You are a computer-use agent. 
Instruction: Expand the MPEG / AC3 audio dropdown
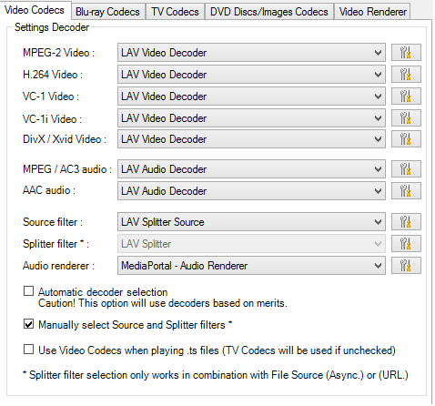pyautogui.click(x=251, y=169)
